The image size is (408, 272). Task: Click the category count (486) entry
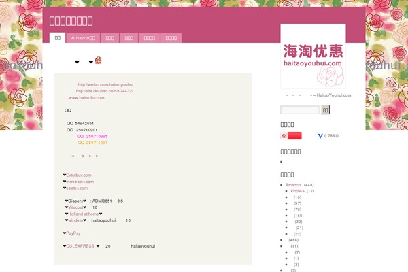(294, 240)
